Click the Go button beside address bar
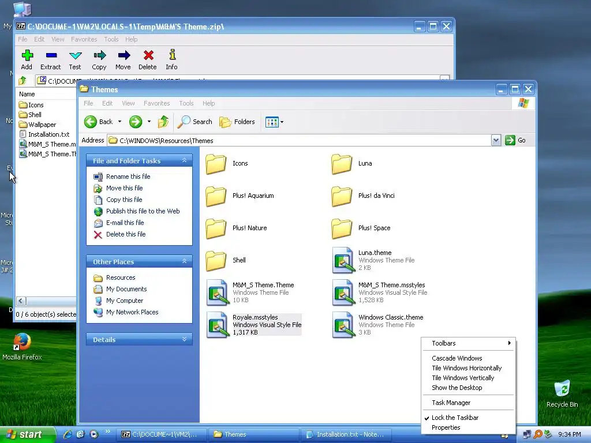Viewport: 591px width, 443px height. [x=516, y=140]
